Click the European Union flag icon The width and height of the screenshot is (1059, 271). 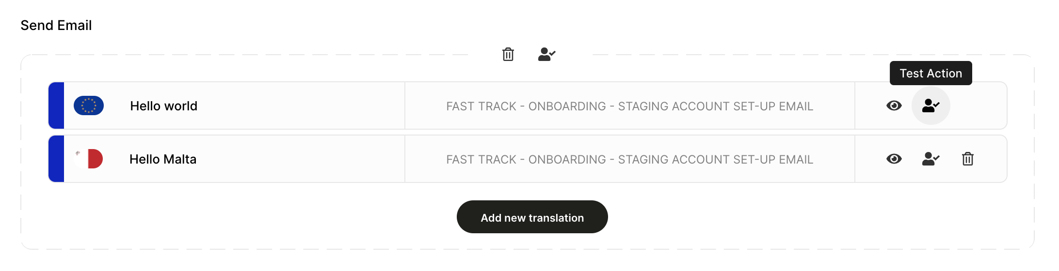[x=89, y=105]
